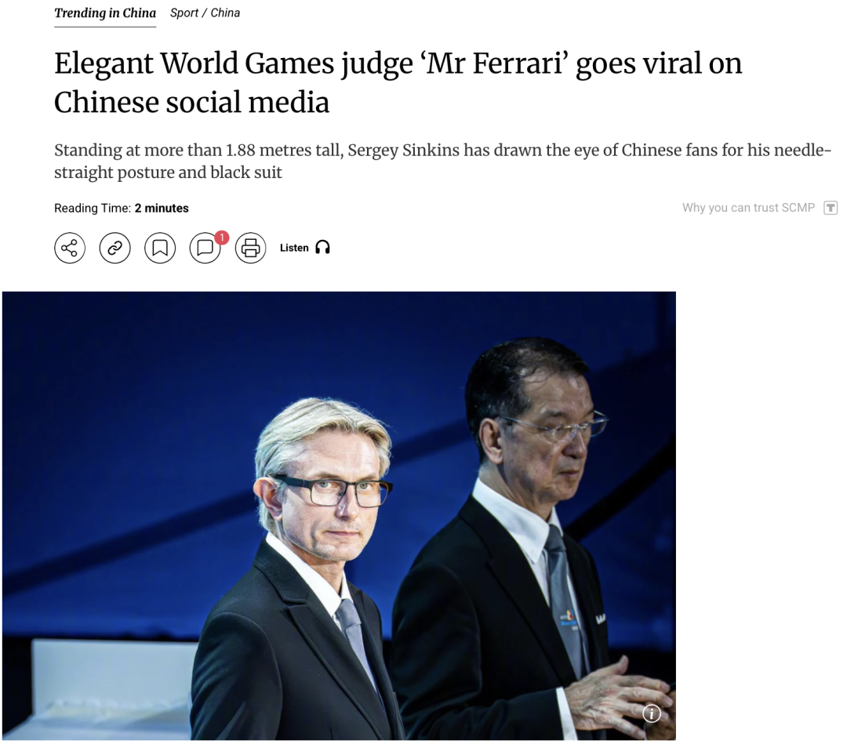Image resolution: width=847 pixels, height=748 pixels.
Task: Open the 'Trending in China' section
Action: (105, 13)
